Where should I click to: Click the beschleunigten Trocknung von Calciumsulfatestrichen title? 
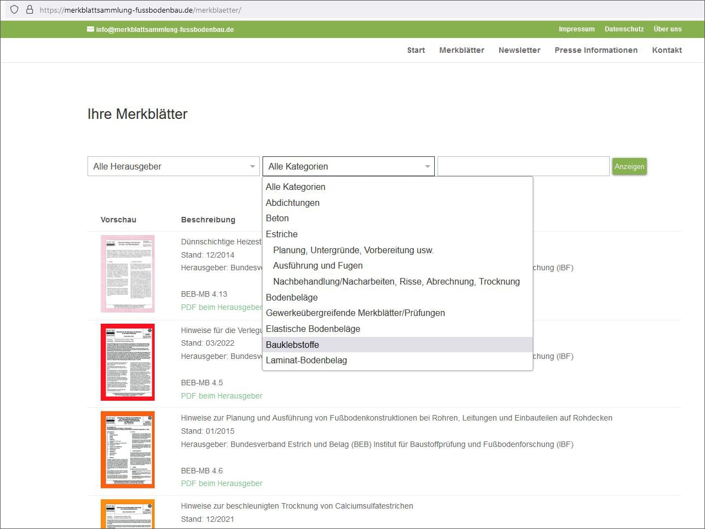tap(297, 506)
